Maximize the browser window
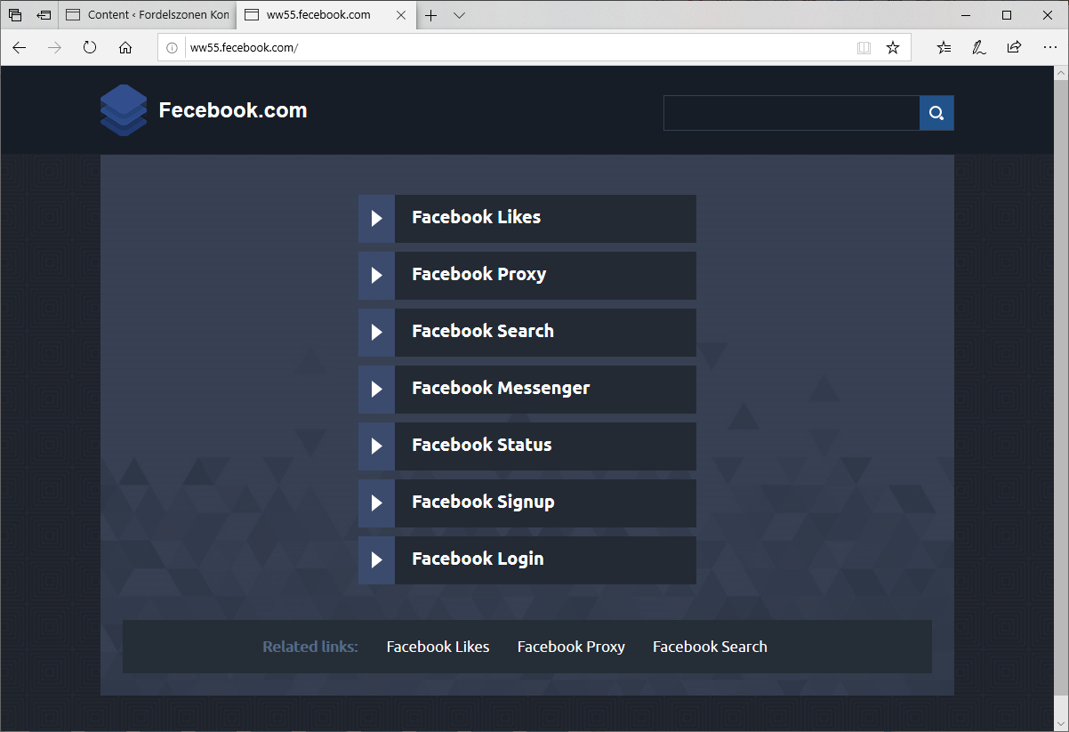 pyautogui.click(x=1007, y=15)
